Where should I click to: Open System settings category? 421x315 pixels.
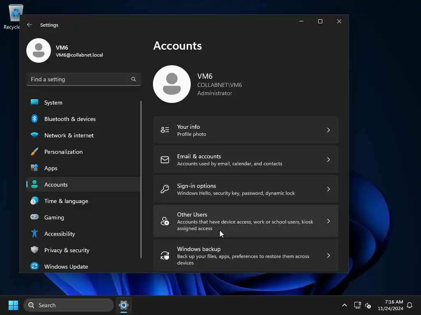point(83,102)
